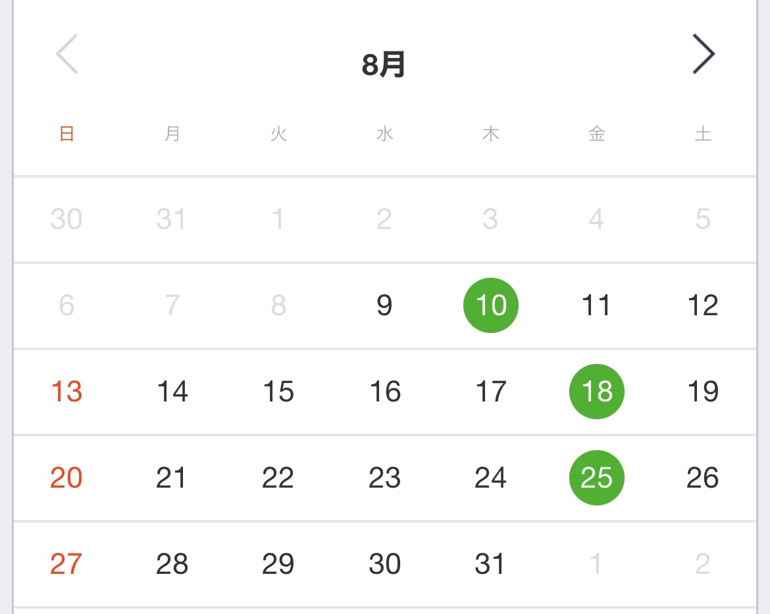Tap date 19 in Saturday column

pyautogui.click(x=703, y=392)
